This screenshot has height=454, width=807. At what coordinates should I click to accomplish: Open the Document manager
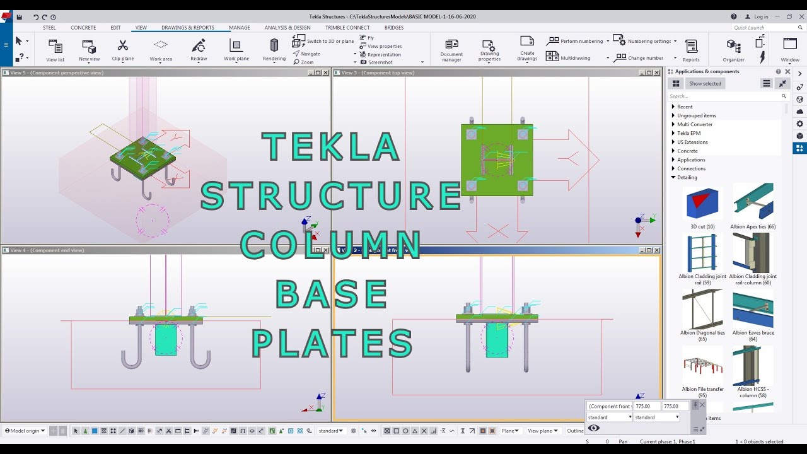451,50
